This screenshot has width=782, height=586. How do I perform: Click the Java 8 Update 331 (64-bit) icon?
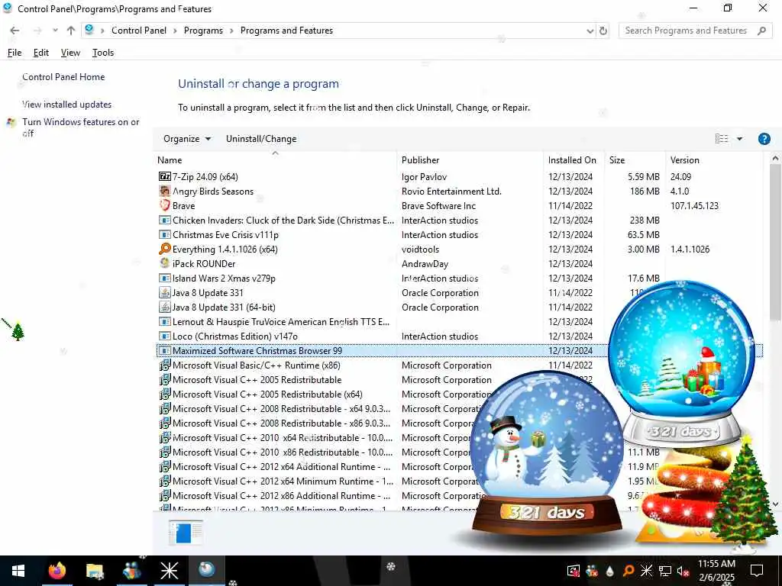pyautogui.click(x=165, y=307)
